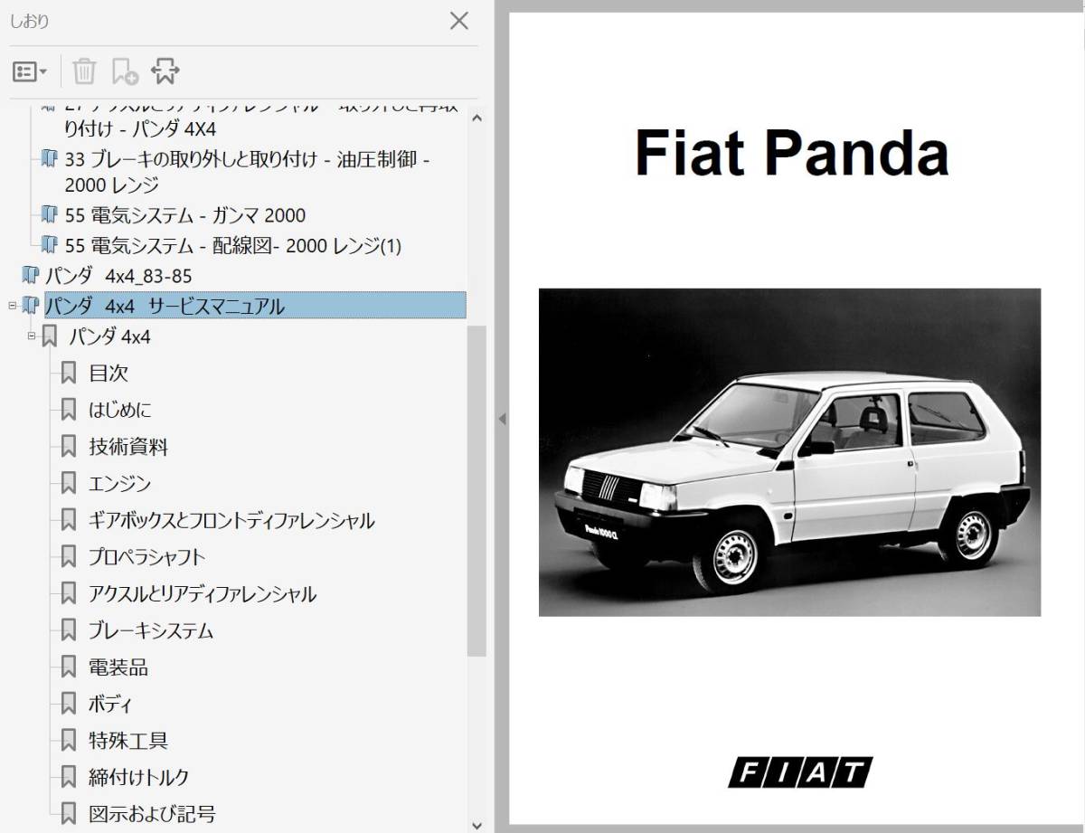Open ギアボックスとフロントディファレンシャル bookmark
Screen dimensions: 1085x833
click(x=231, y=520)
